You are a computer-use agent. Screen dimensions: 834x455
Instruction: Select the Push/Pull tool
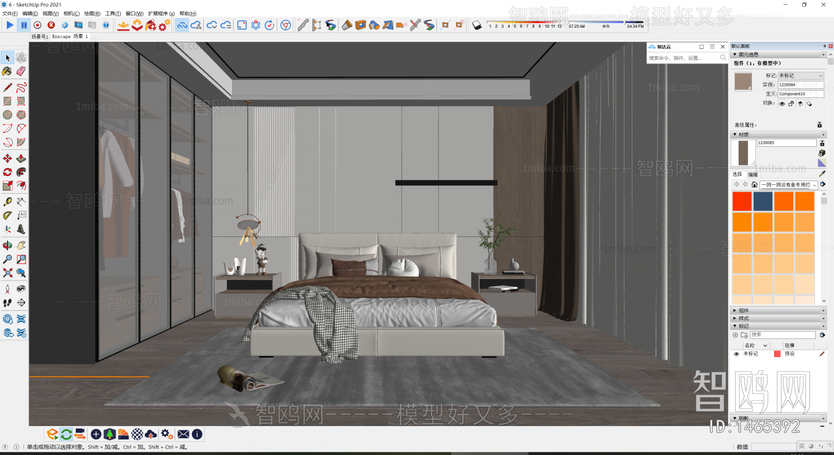21,158
